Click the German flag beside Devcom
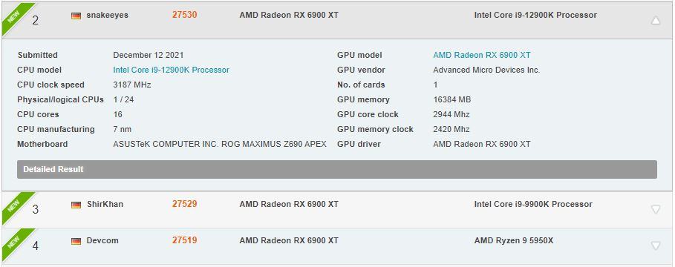Screen dimensions: 675x267 click(76, 242)
